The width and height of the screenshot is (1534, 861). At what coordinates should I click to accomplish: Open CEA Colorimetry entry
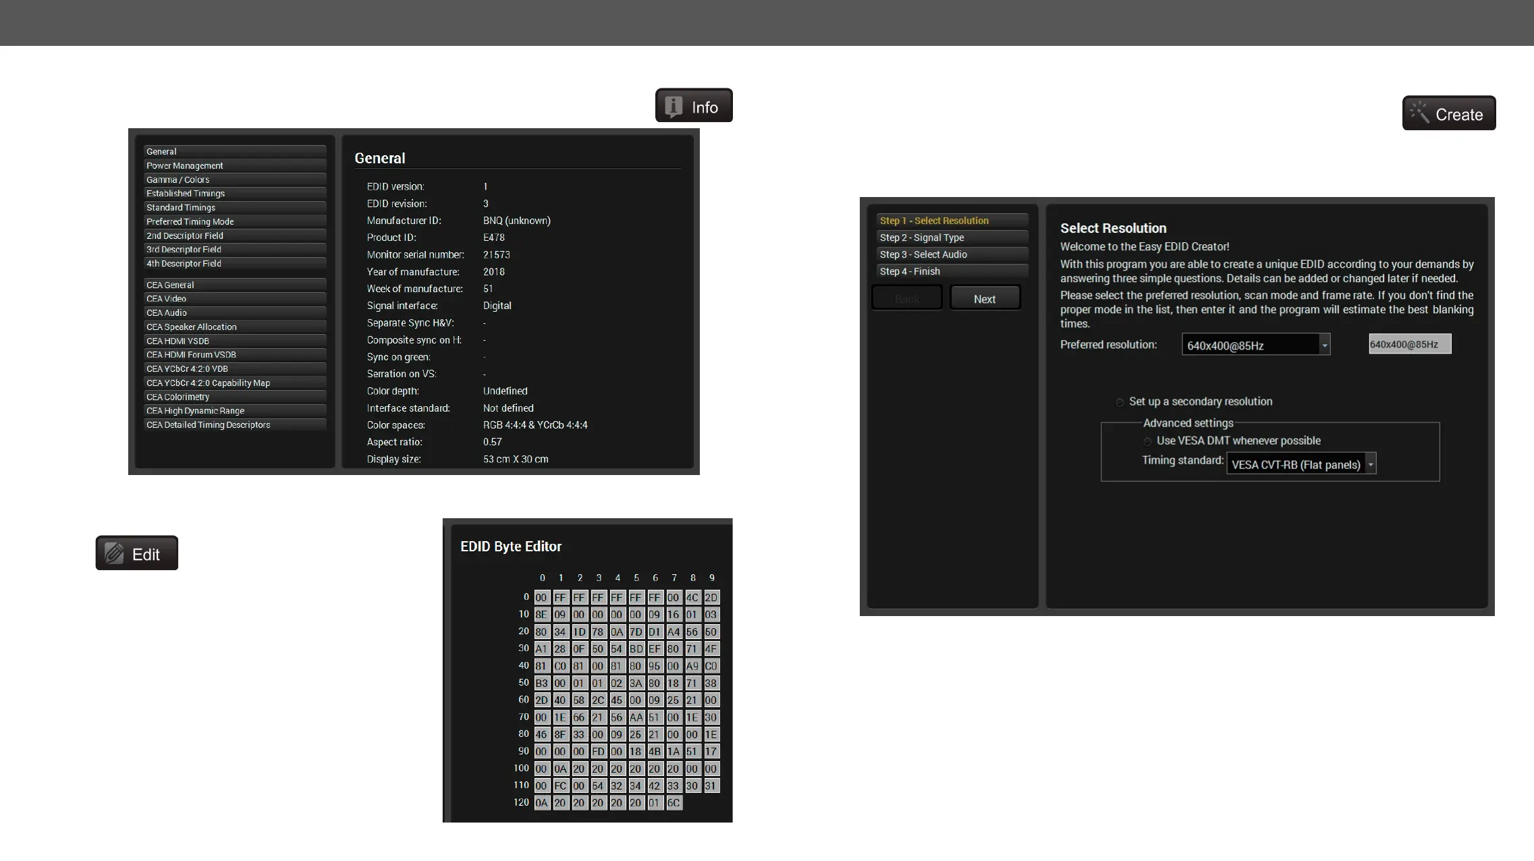(x=235, y=397)
